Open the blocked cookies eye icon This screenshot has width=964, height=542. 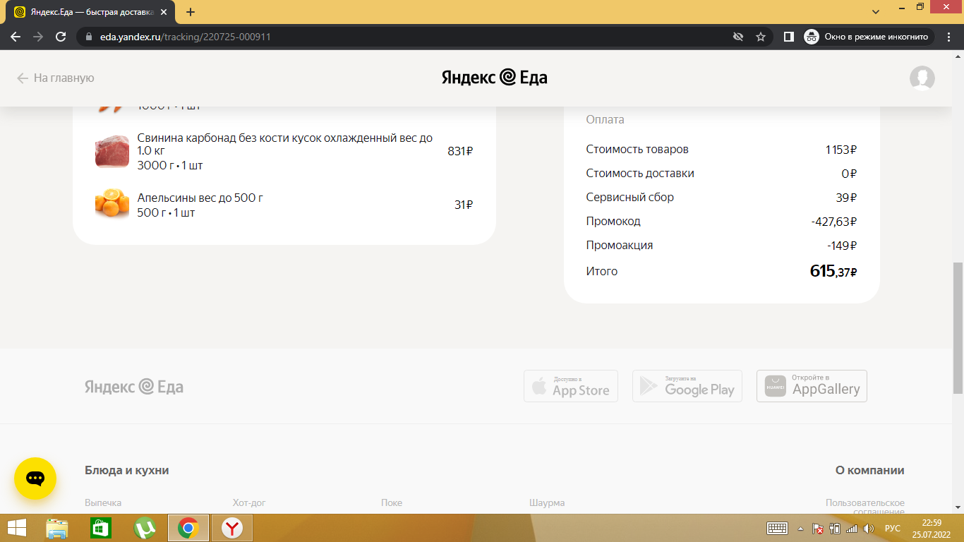(738, 37)
